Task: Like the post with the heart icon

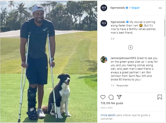Action: click(103, 97)
